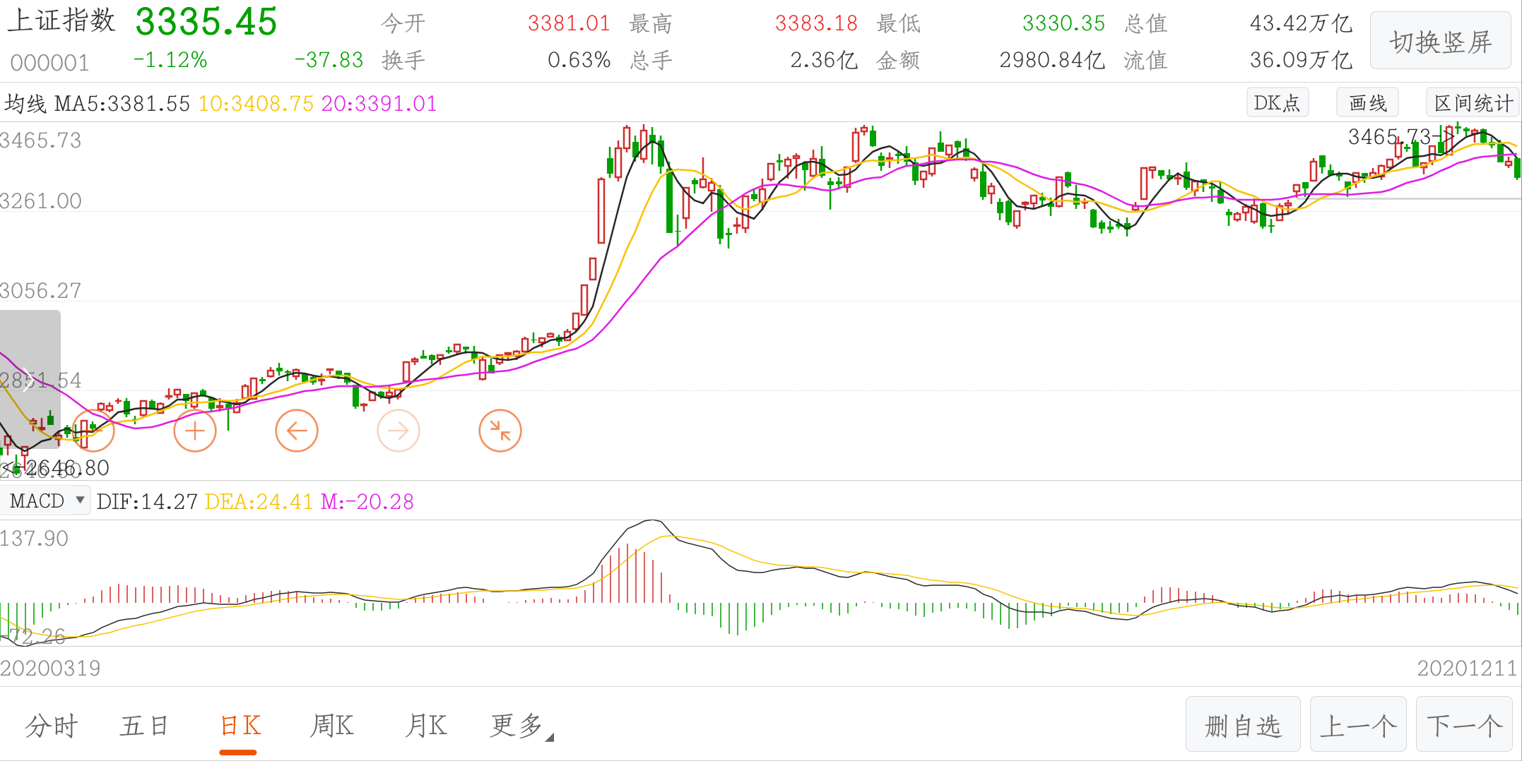
Task: Switch to 五日 tab
Action: 144,726
